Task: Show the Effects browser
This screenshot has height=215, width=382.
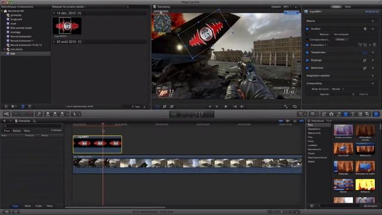Action: tap(324, 114)
